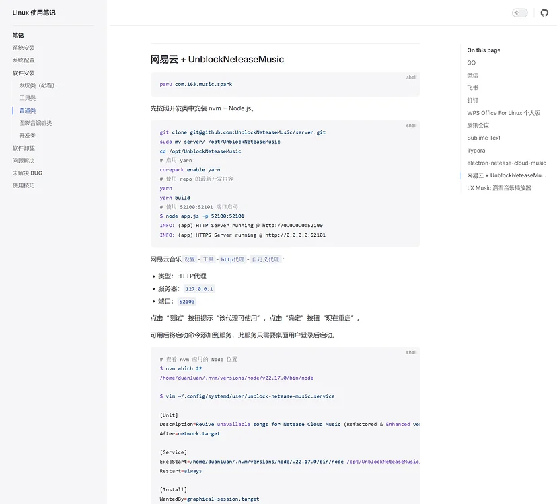Click the git clone command line

(243, 132)
